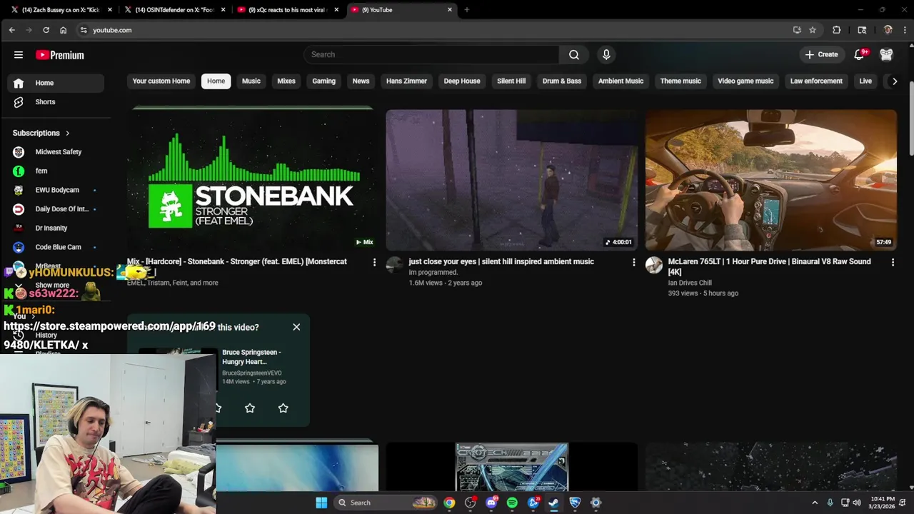The width and height of the screenshot is (914, 514).
Task: Rate the Springsteen video with middle star
Action: point(250,408)
